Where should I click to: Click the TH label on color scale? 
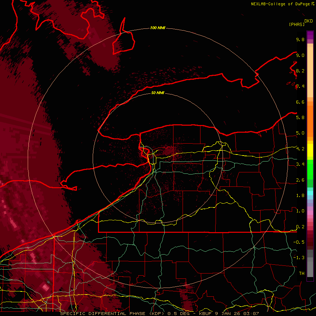pyautogui.click(x=302, y=273)
